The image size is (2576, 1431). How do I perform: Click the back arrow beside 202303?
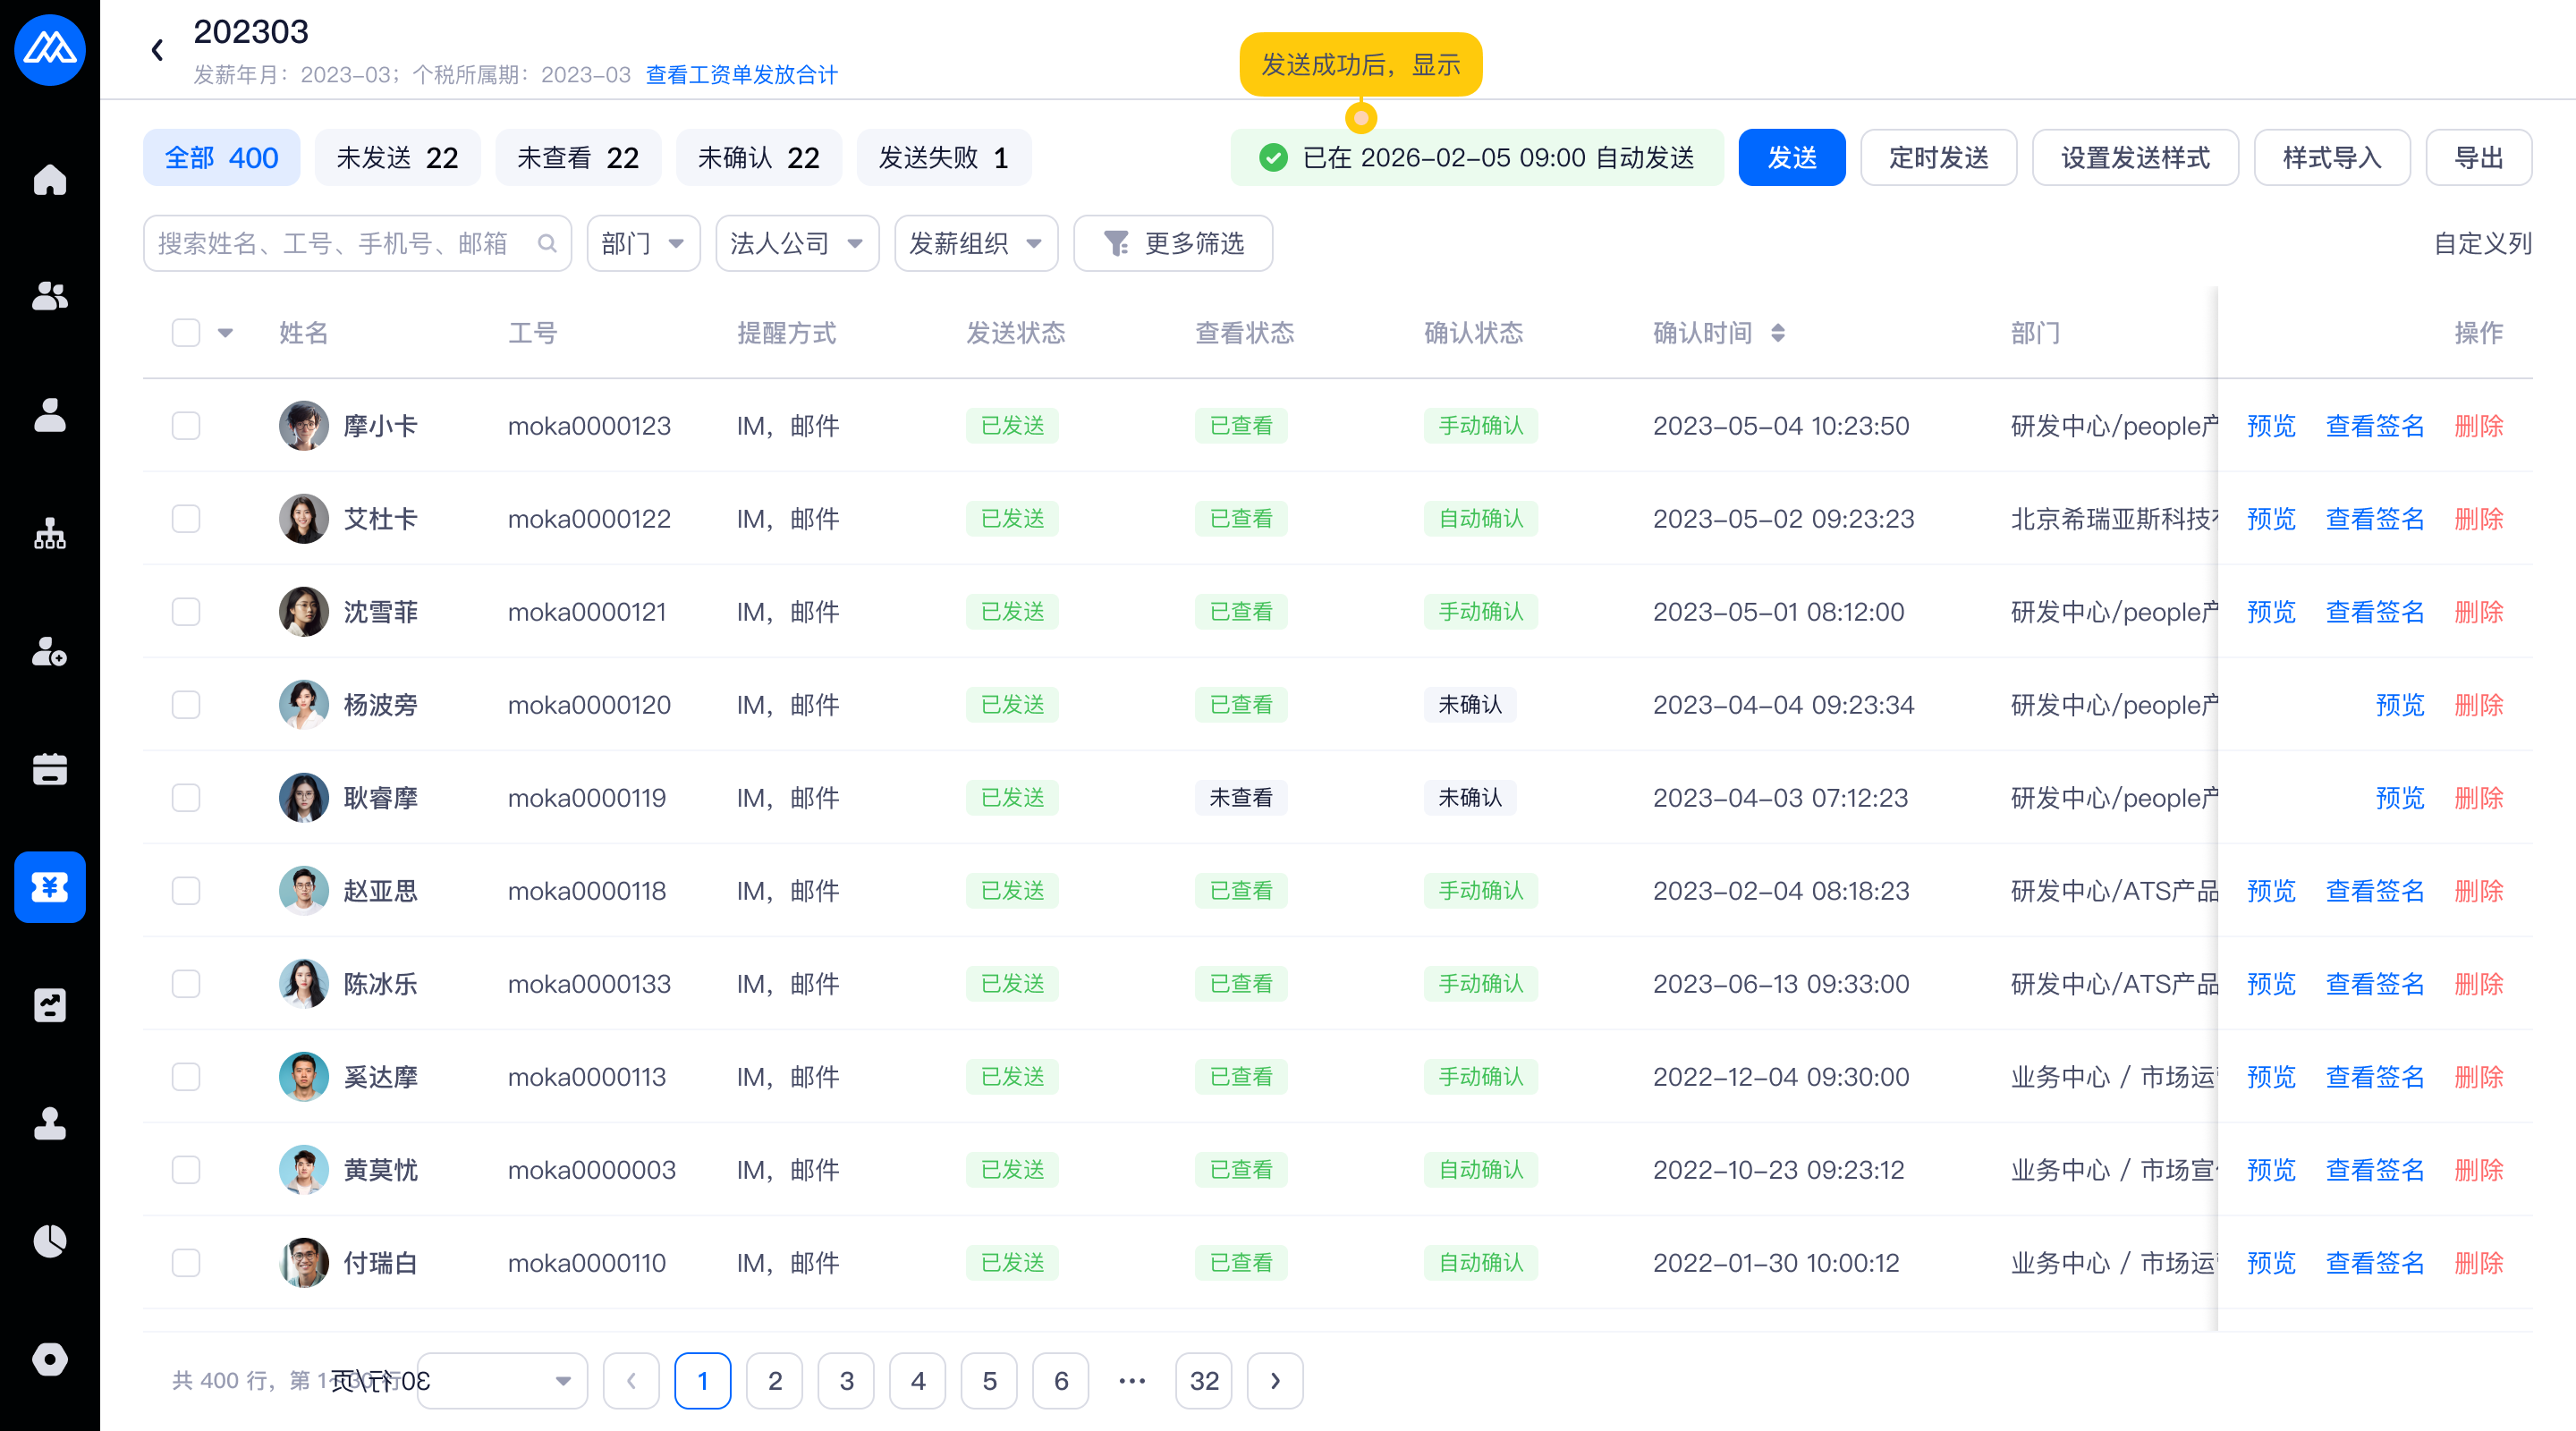[x=157, y=50]
